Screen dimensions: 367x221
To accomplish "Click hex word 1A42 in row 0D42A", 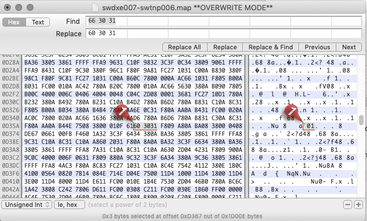I will tap(31, 189).
